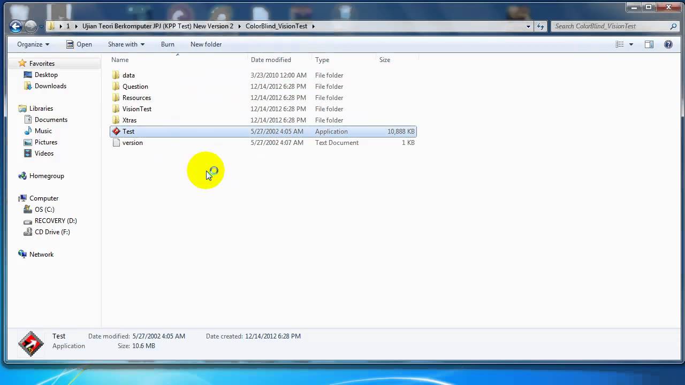Click New folder in toolbar
This screenshot has width=685, height=385.
206,44
